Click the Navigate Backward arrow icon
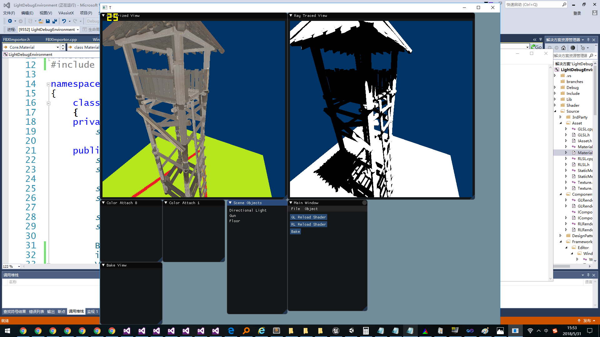 pos(10,21)
